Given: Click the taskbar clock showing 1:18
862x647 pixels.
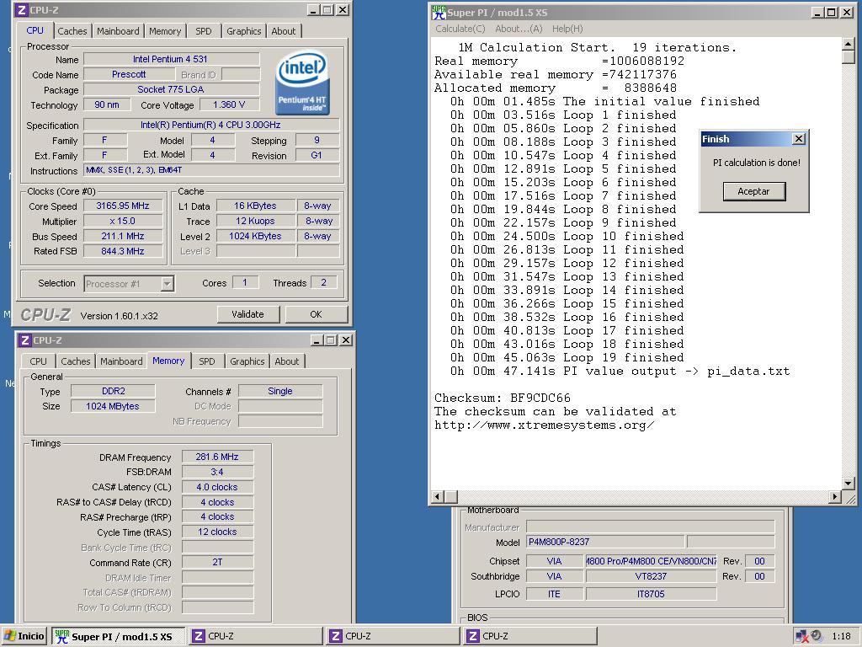Looking at the screenshot, I should pyautogui.click(x=841, y=636).
